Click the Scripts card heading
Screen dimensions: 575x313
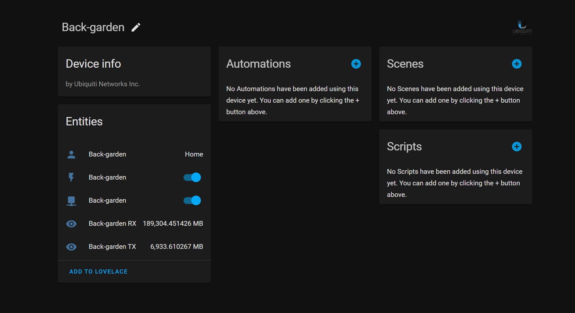click(404, 147)
